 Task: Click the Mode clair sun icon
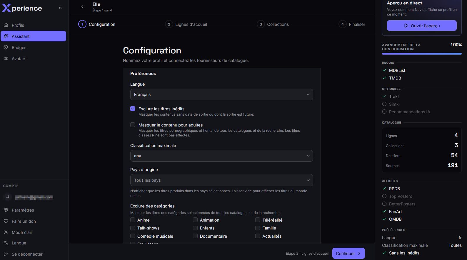point(6,232)
